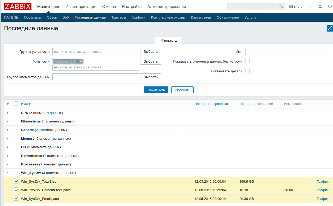Open the help question mark icon

click(x=310, y=6)
